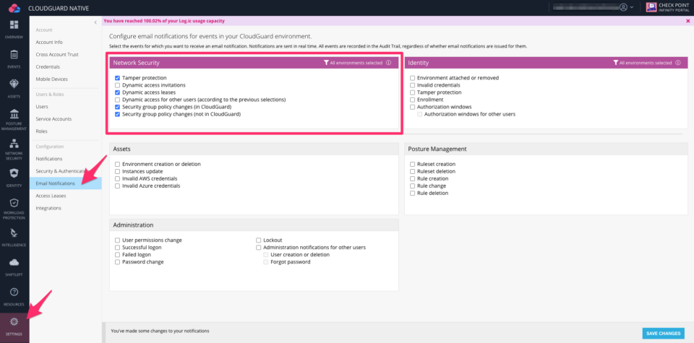Enable User permissions change checkbox
694x343 pixels.
pyautogui.click(x=117, y=240)
